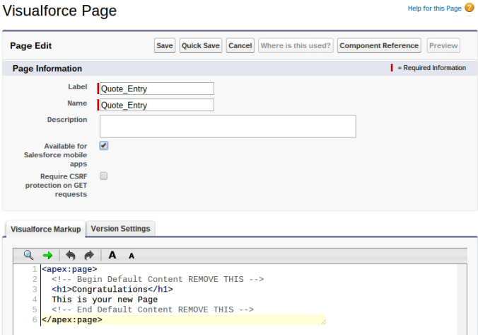
Task: Redo the edit using the forward arrow
Action: coord(89,255)
